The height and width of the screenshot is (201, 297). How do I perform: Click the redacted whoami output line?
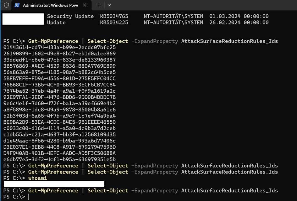[x=54, y=184]
